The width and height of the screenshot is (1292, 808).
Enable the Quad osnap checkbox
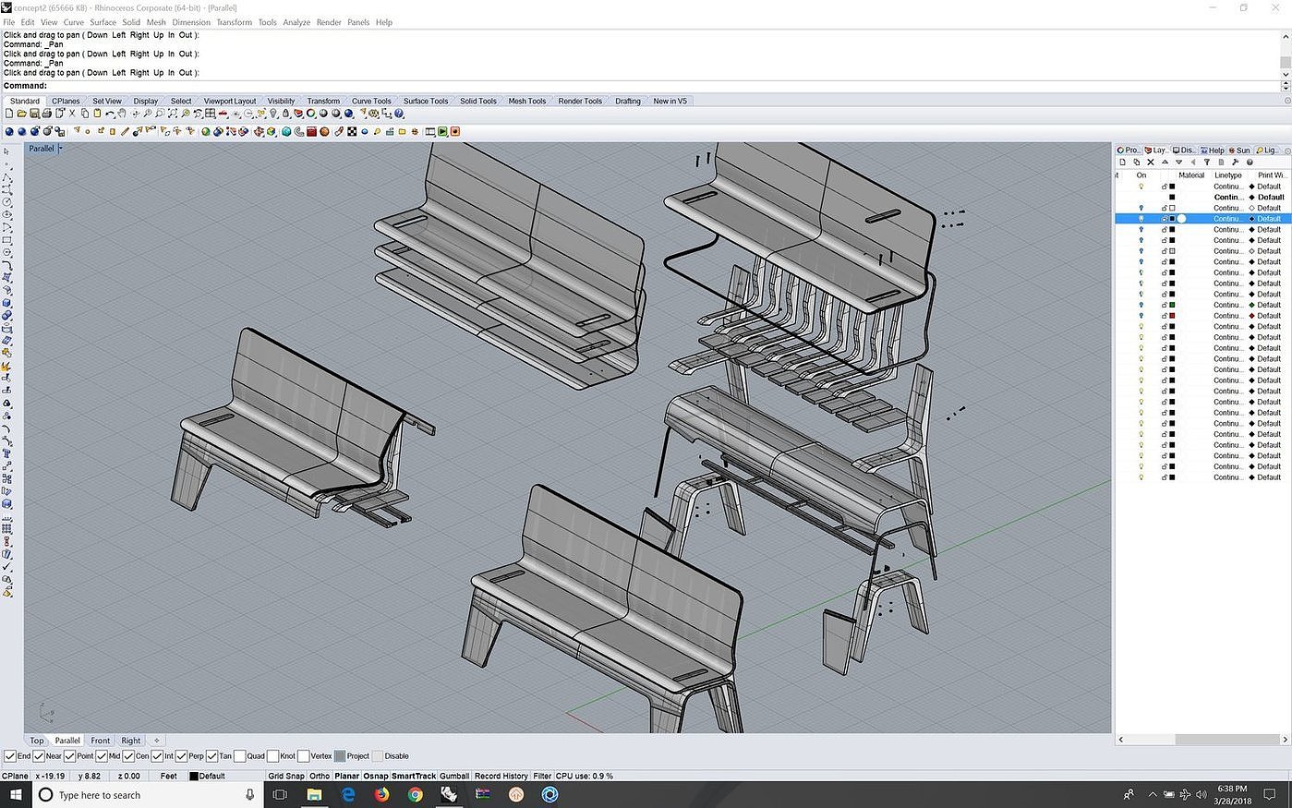point(240,756)
